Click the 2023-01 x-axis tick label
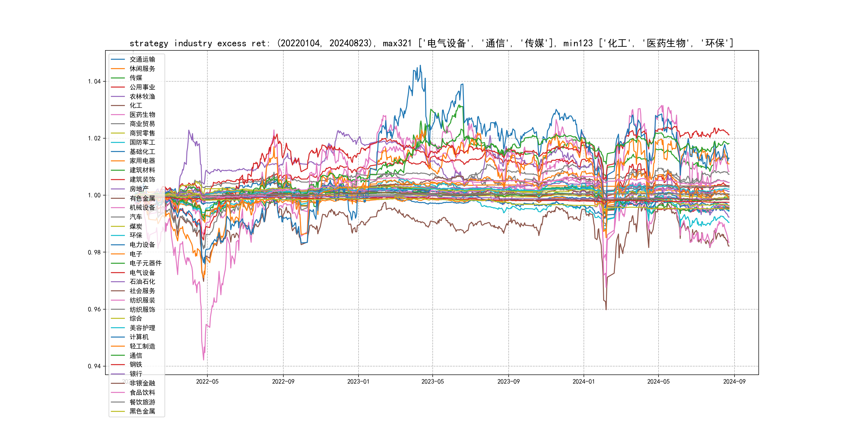The image size is (843, 421). point(358,381)
